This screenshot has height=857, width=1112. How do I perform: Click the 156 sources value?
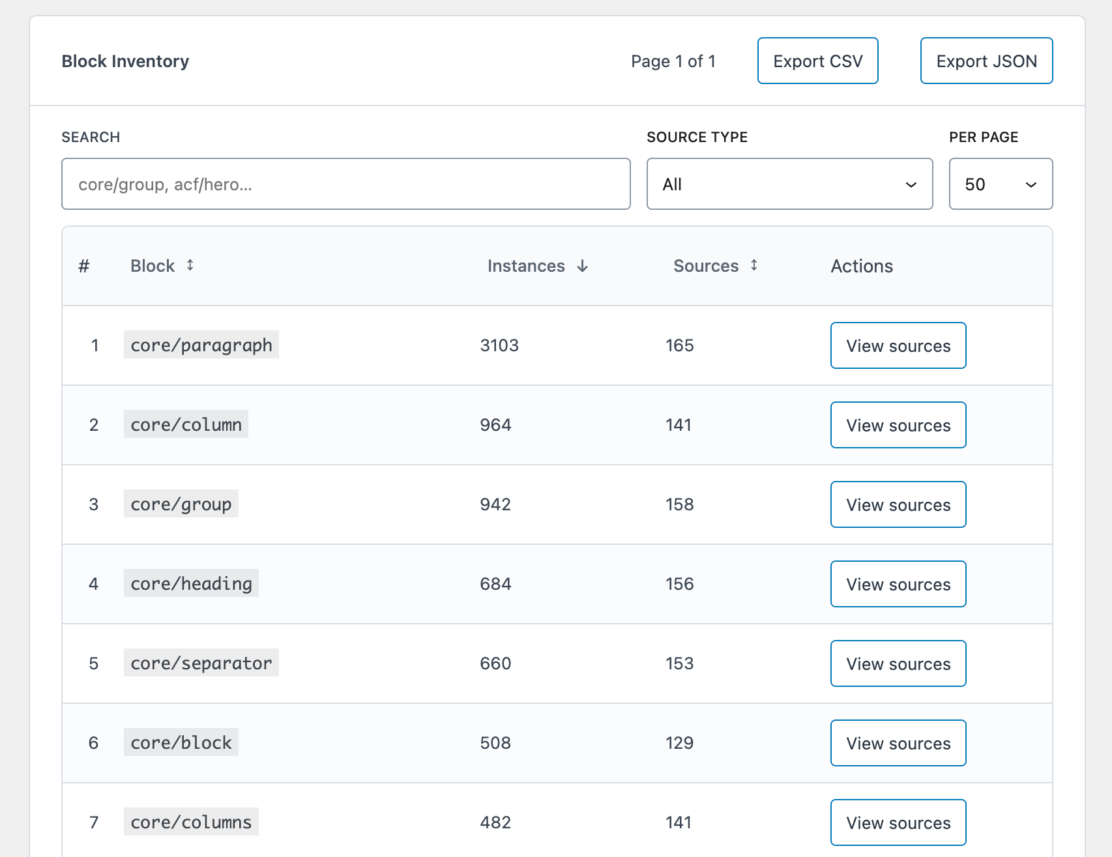coord(679,584)
